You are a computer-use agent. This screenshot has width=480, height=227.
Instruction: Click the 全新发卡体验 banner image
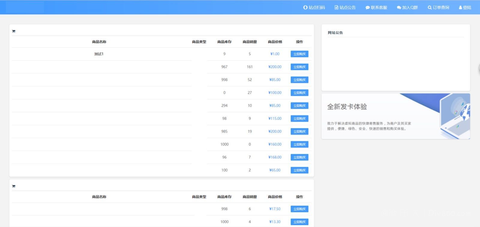tap(396, 116)
